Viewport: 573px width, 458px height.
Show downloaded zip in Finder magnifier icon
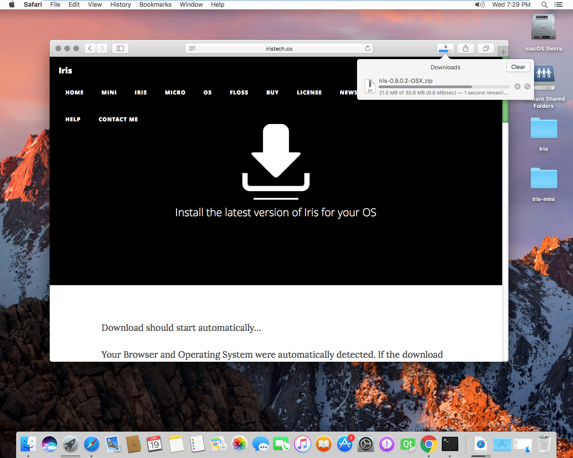coord(527,86)
